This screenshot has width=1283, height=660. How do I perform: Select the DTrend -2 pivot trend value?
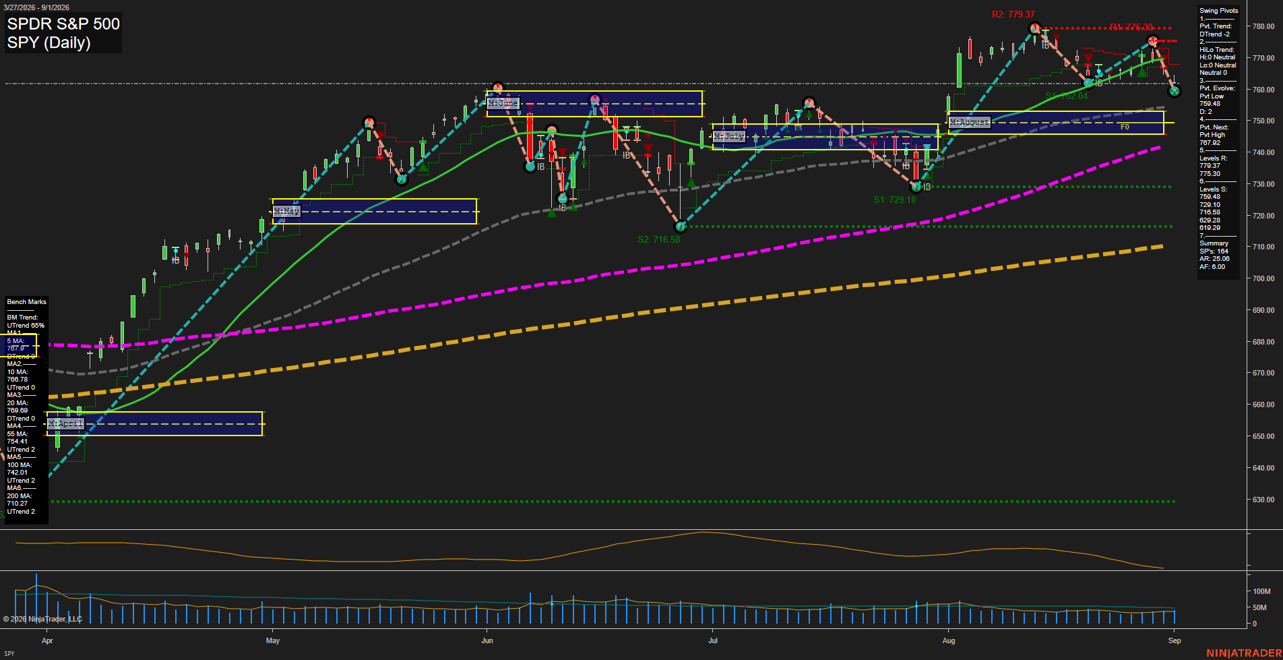tap(1214, 34)
